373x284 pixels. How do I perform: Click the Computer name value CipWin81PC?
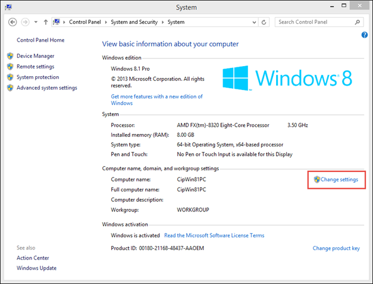pos(192,179)
